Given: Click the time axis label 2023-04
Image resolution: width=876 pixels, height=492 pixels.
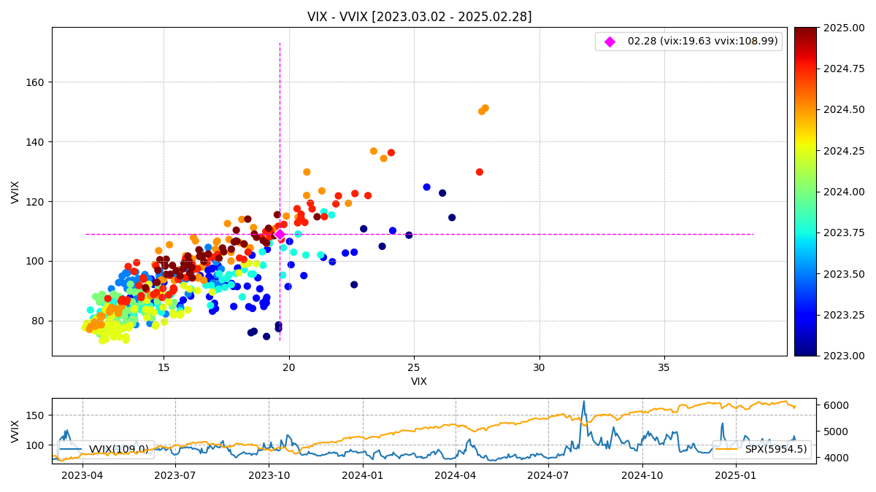Looking at the screenshot, I should pos(82,476).
